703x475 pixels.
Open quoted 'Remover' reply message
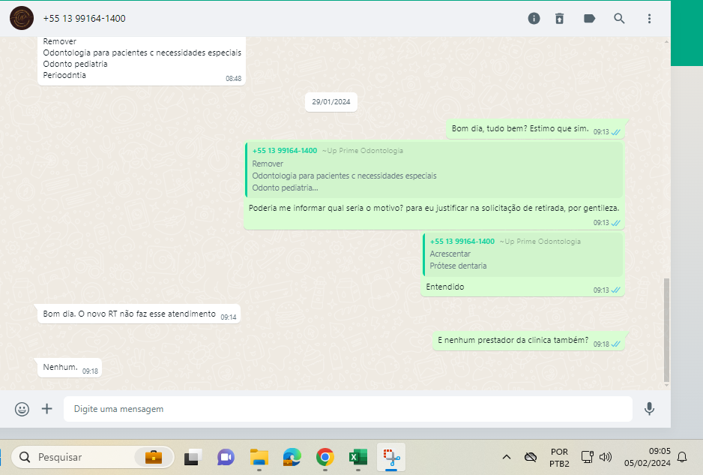coord(434,170)
